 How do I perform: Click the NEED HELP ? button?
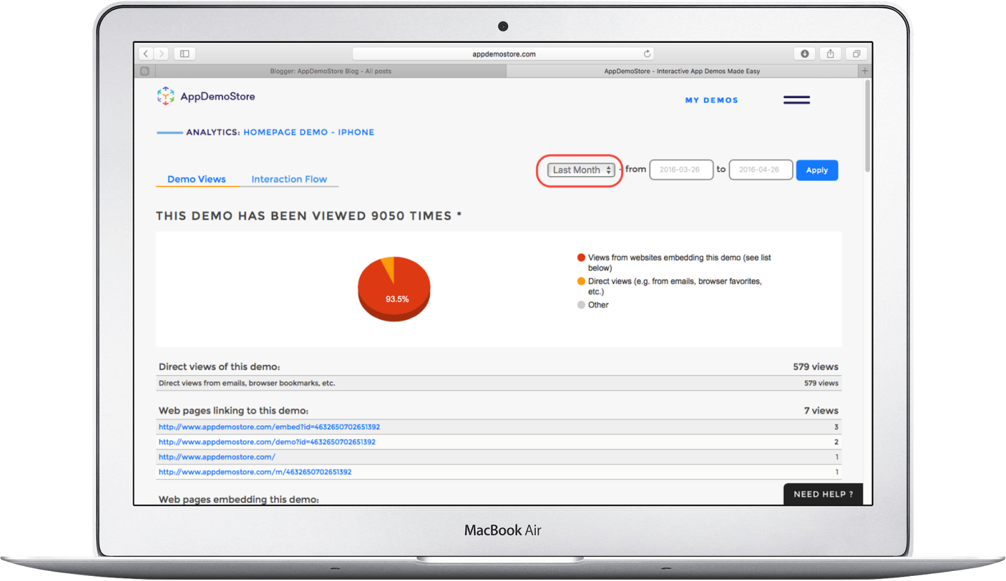823,494
